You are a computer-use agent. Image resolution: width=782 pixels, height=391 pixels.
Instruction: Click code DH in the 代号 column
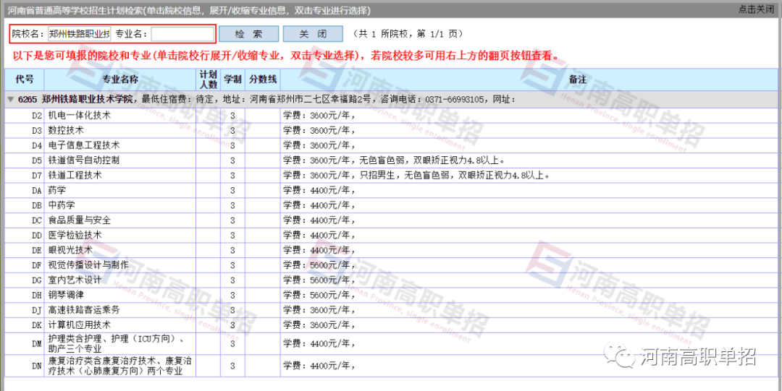point(36,295)
